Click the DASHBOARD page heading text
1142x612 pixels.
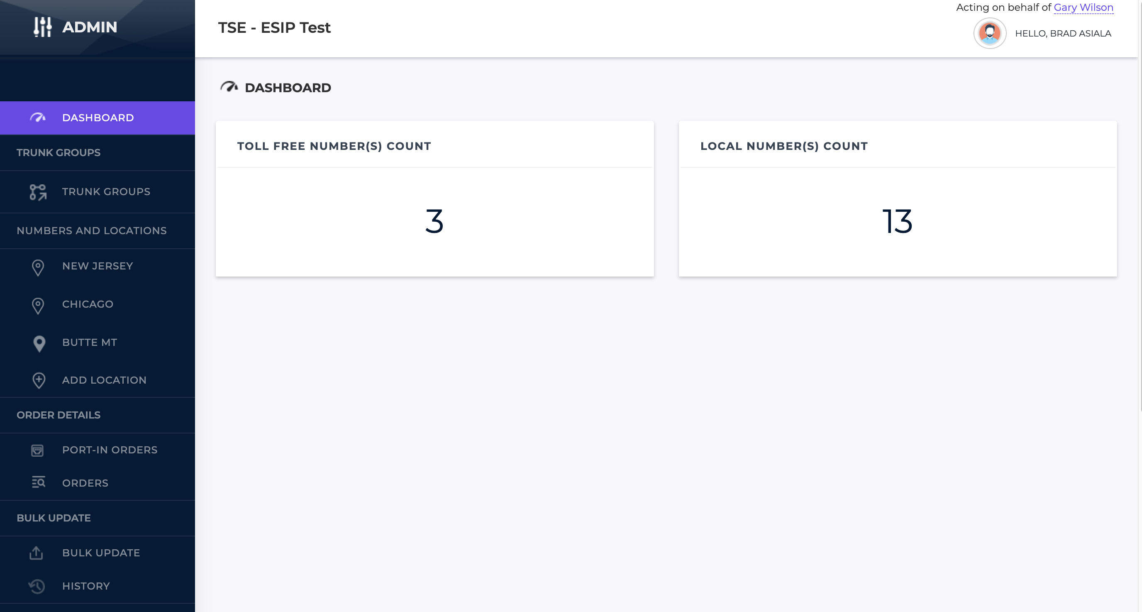[288, 88]
